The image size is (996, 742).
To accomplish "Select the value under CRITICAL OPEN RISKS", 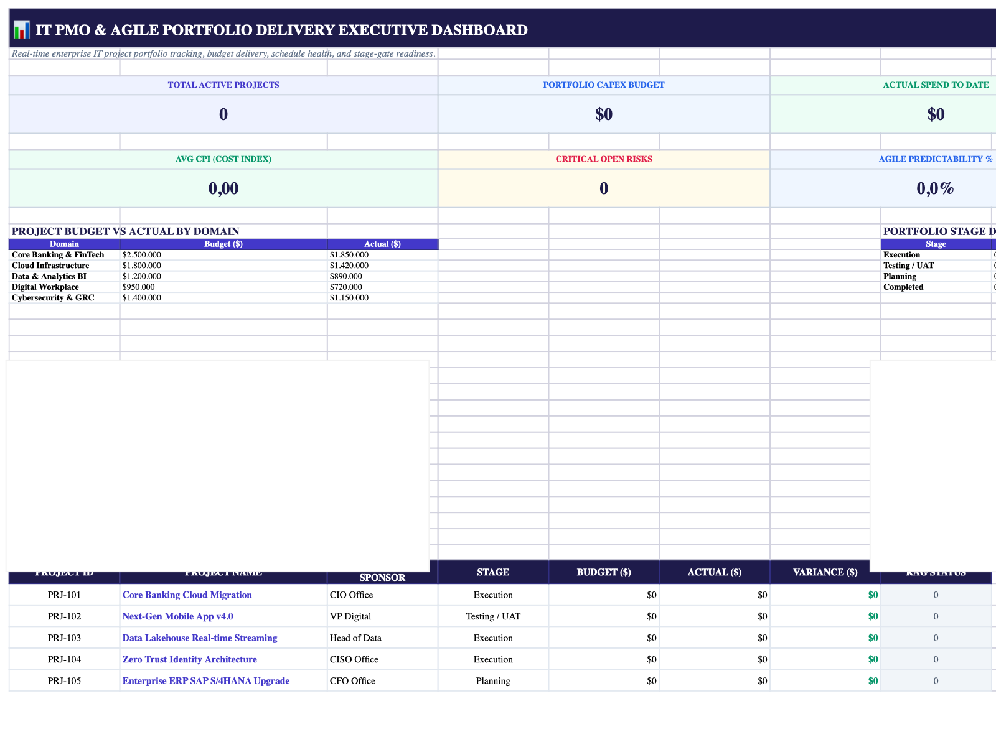I will 604,188.
